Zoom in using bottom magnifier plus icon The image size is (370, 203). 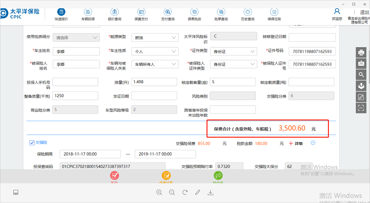coord(159,192)
